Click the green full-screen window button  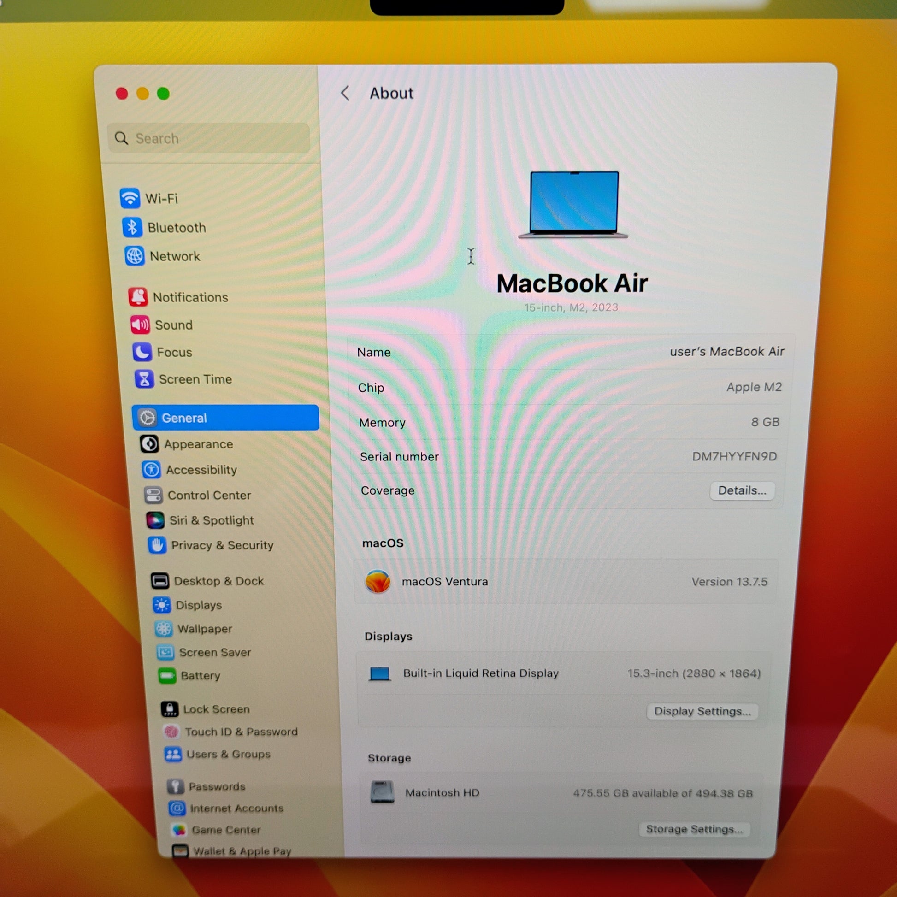point(163,93)
